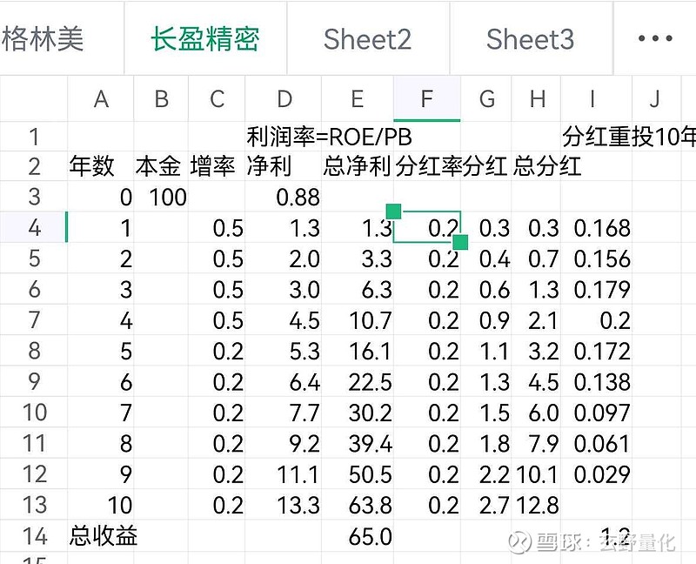Click the top-left green selection handle
Image resolution: width=696 pixels, height=564 pixels.
[393, 211]
